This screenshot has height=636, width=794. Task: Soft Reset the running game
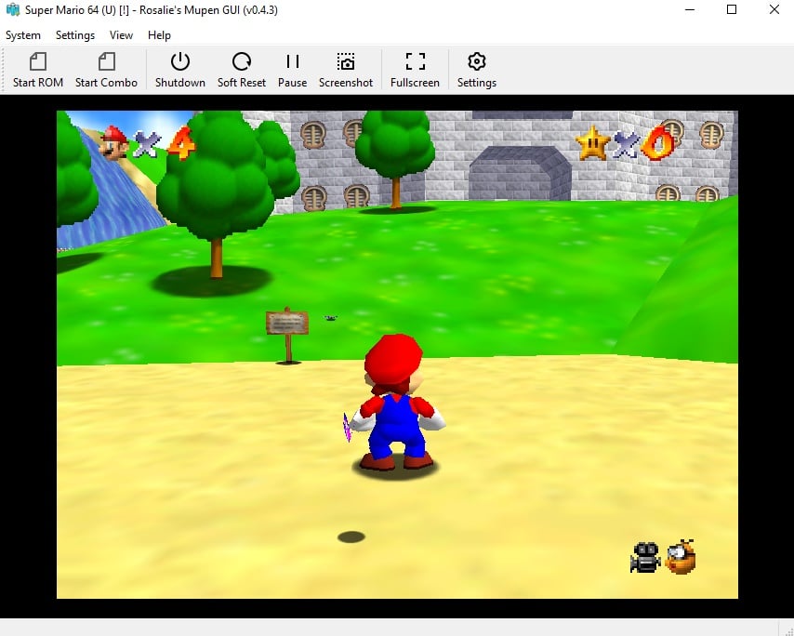click(242, 70)
